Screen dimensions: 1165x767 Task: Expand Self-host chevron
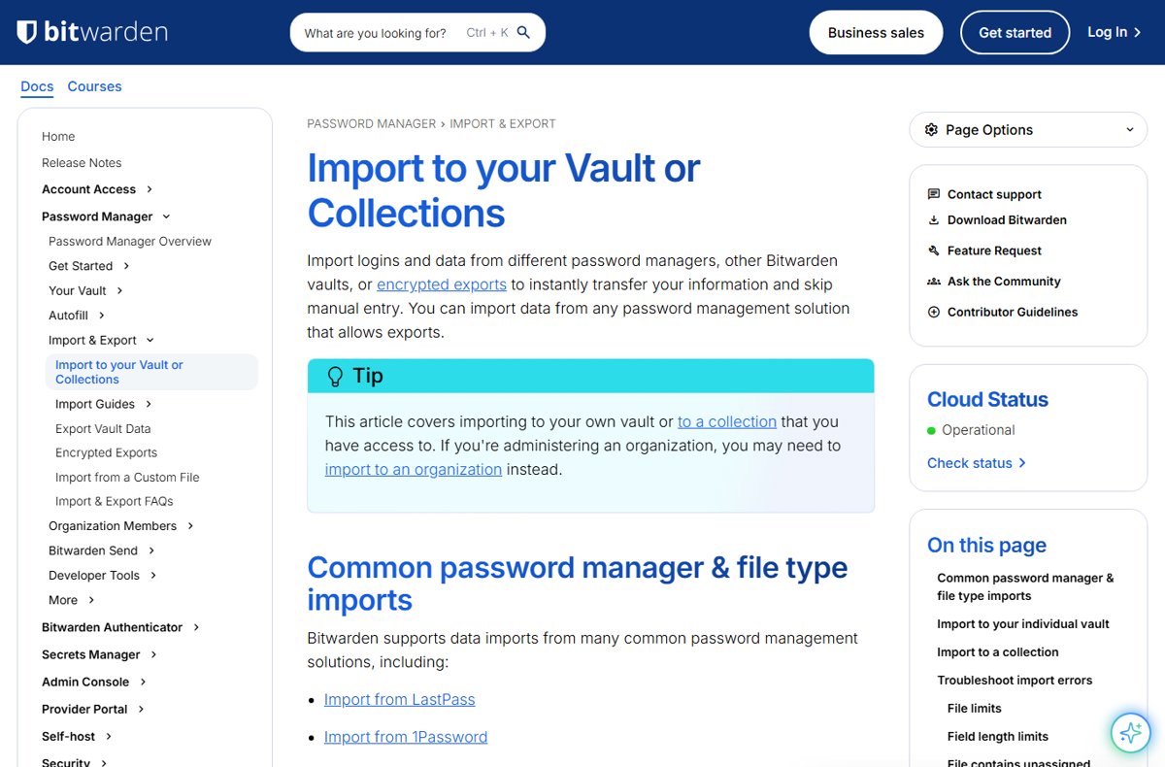(109, 736)
